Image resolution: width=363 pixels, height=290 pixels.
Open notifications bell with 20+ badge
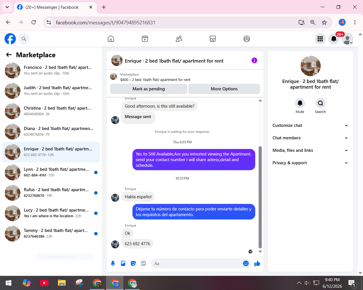pyautogui.click(x=334, y=39)
